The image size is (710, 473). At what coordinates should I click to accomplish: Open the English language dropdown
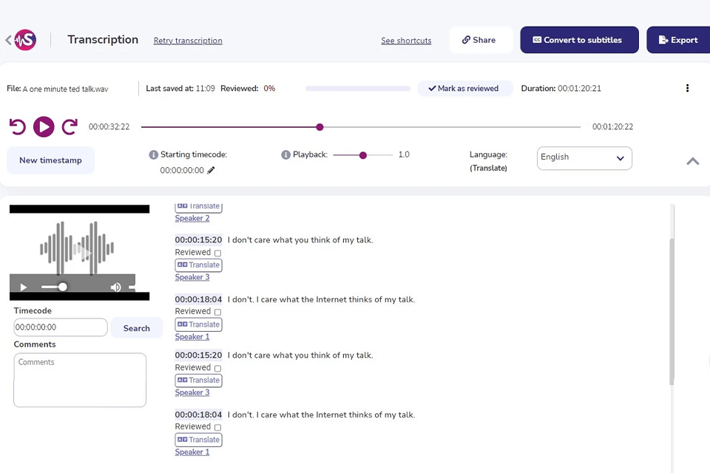[584, 158]
